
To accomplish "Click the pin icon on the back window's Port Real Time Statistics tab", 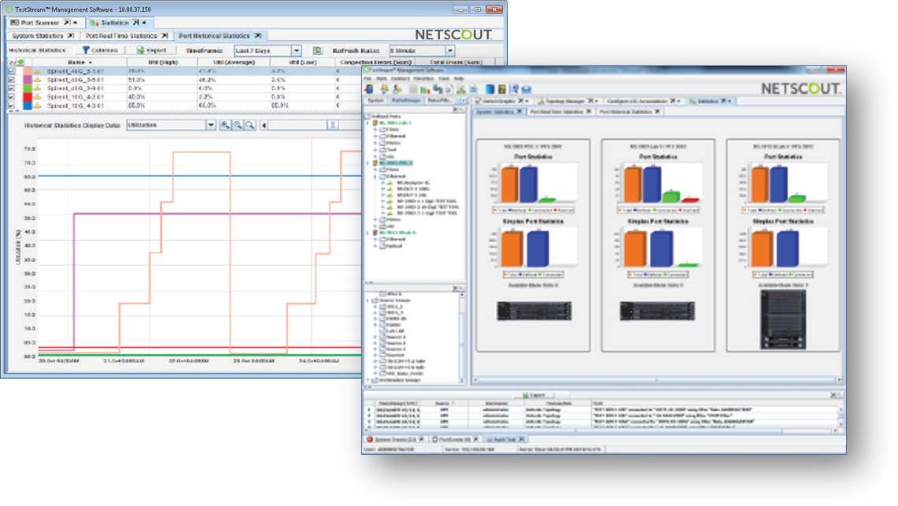I will click(x=164, y=35).
